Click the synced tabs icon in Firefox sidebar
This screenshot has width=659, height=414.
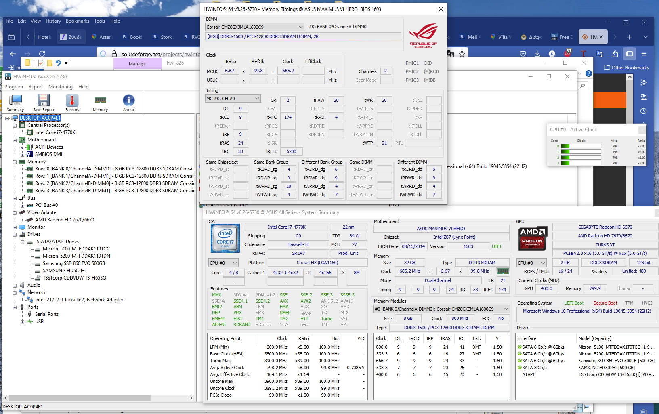[644, 97]
